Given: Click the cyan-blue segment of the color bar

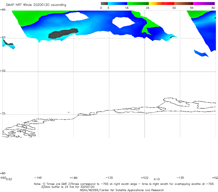Looking at the screenshot, I should click(x=118, y=4).
